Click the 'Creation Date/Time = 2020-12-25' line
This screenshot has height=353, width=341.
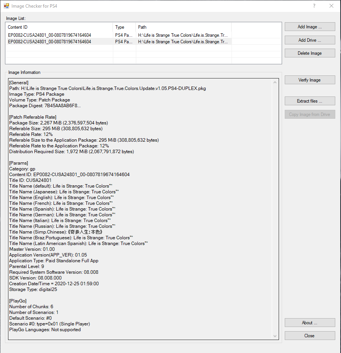pyautogui.click(x=54, y=284)
